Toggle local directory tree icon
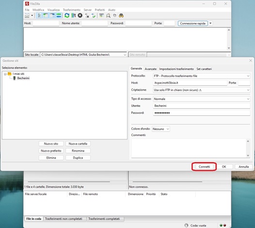 pyautogui.click(x=46, y=15)
